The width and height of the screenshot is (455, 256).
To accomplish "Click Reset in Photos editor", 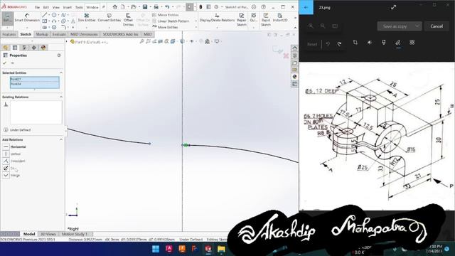I will [312, 44].
